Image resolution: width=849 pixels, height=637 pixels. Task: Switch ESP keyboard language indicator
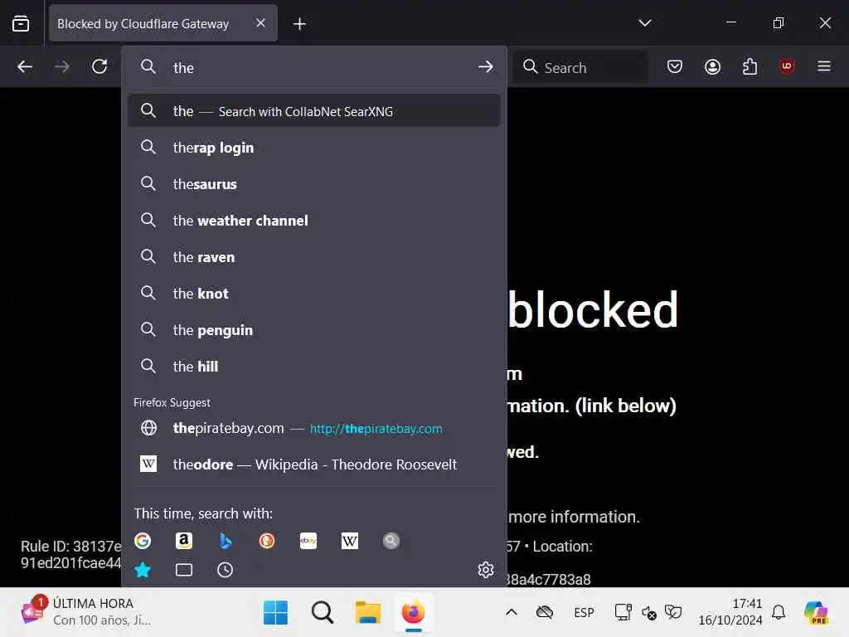[x=584, y=613]
